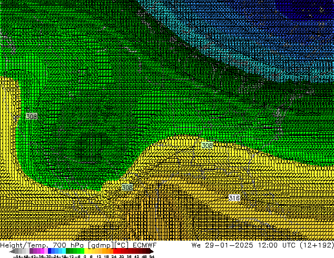Click the rightmost 308 contour label
This screenshot has height=258, width=334.
(x=207, y=145)
